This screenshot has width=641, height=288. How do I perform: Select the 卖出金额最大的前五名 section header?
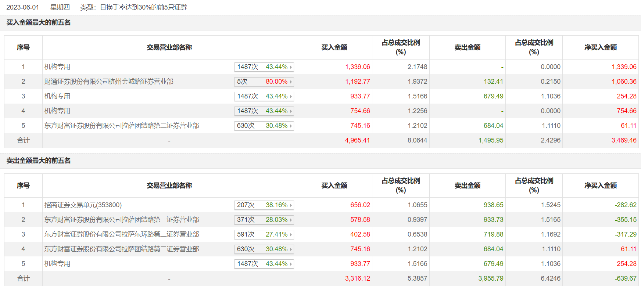tap(39, 161)
